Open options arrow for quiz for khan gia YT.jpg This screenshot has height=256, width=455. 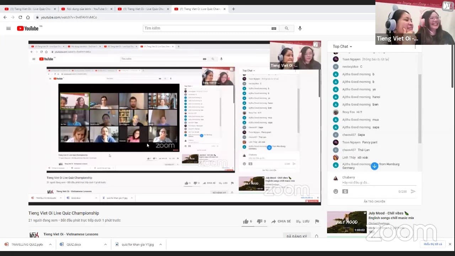coord(160,245)
